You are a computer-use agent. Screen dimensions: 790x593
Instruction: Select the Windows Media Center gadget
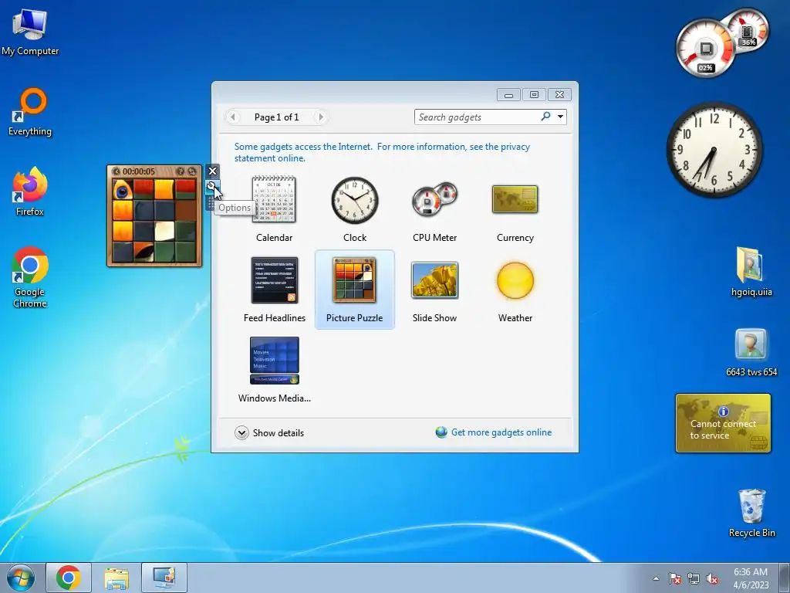(x=275, y=370)
